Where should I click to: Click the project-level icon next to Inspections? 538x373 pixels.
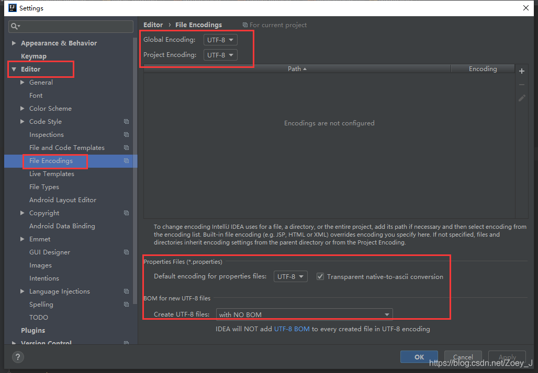point(126,135)
